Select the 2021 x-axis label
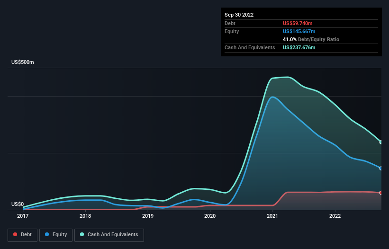This screenshot has height=249, width=389. (272, 216)
